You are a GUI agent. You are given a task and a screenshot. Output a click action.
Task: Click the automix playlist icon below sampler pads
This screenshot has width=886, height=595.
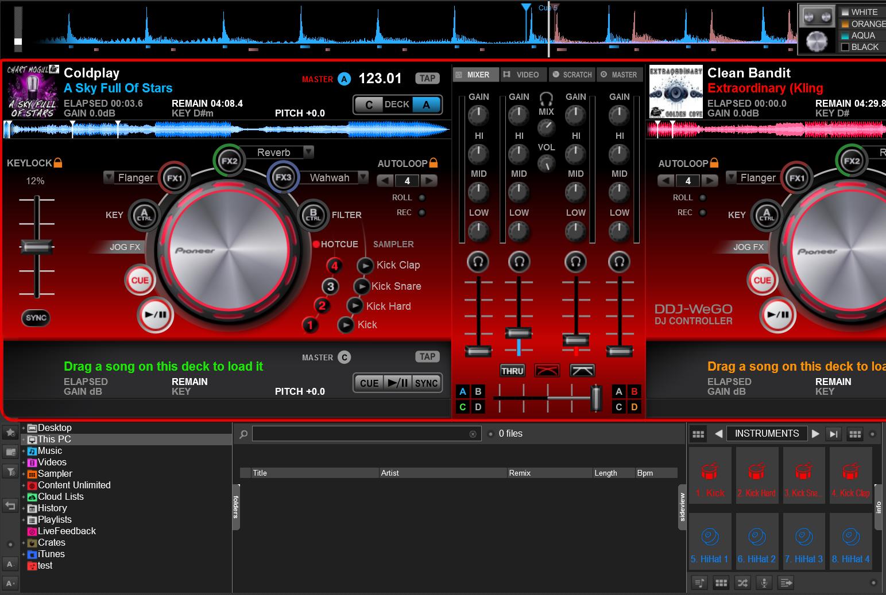point(786,583)
